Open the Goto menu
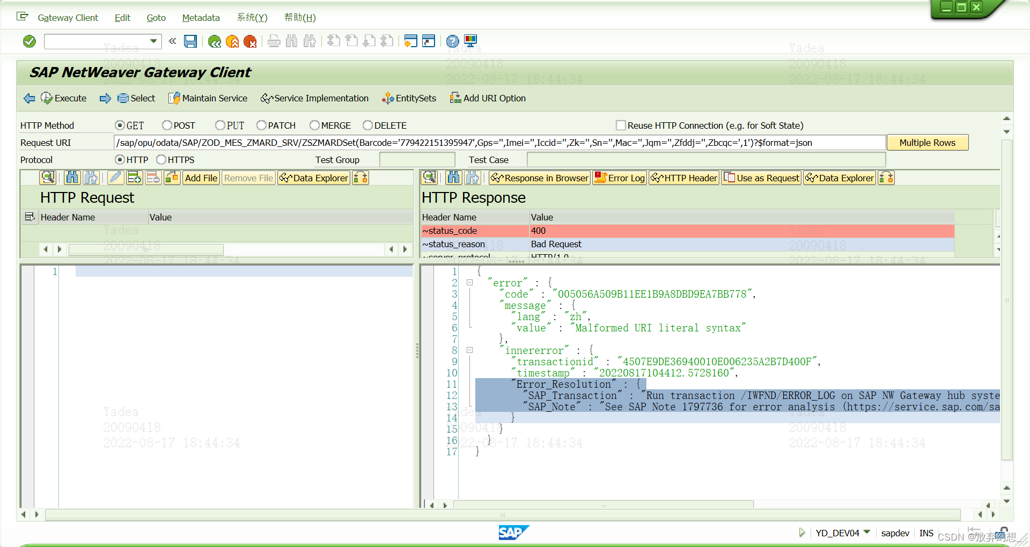The height and width of the screenshot is (547, 1030). [x=156, y=18]
